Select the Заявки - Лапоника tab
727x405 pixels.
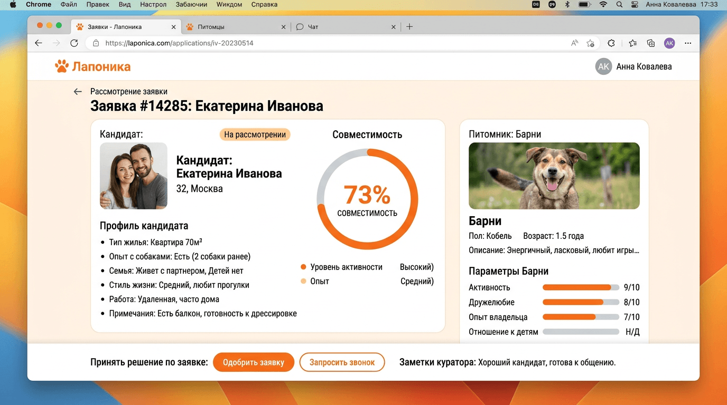coord(126,27)
